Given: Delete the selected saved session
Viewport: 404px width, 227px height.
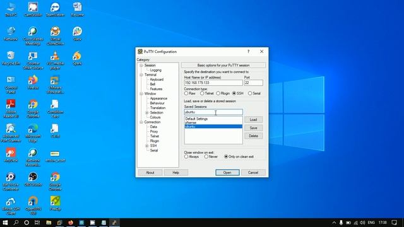Looking at the screenshot, I should (253, 136).
